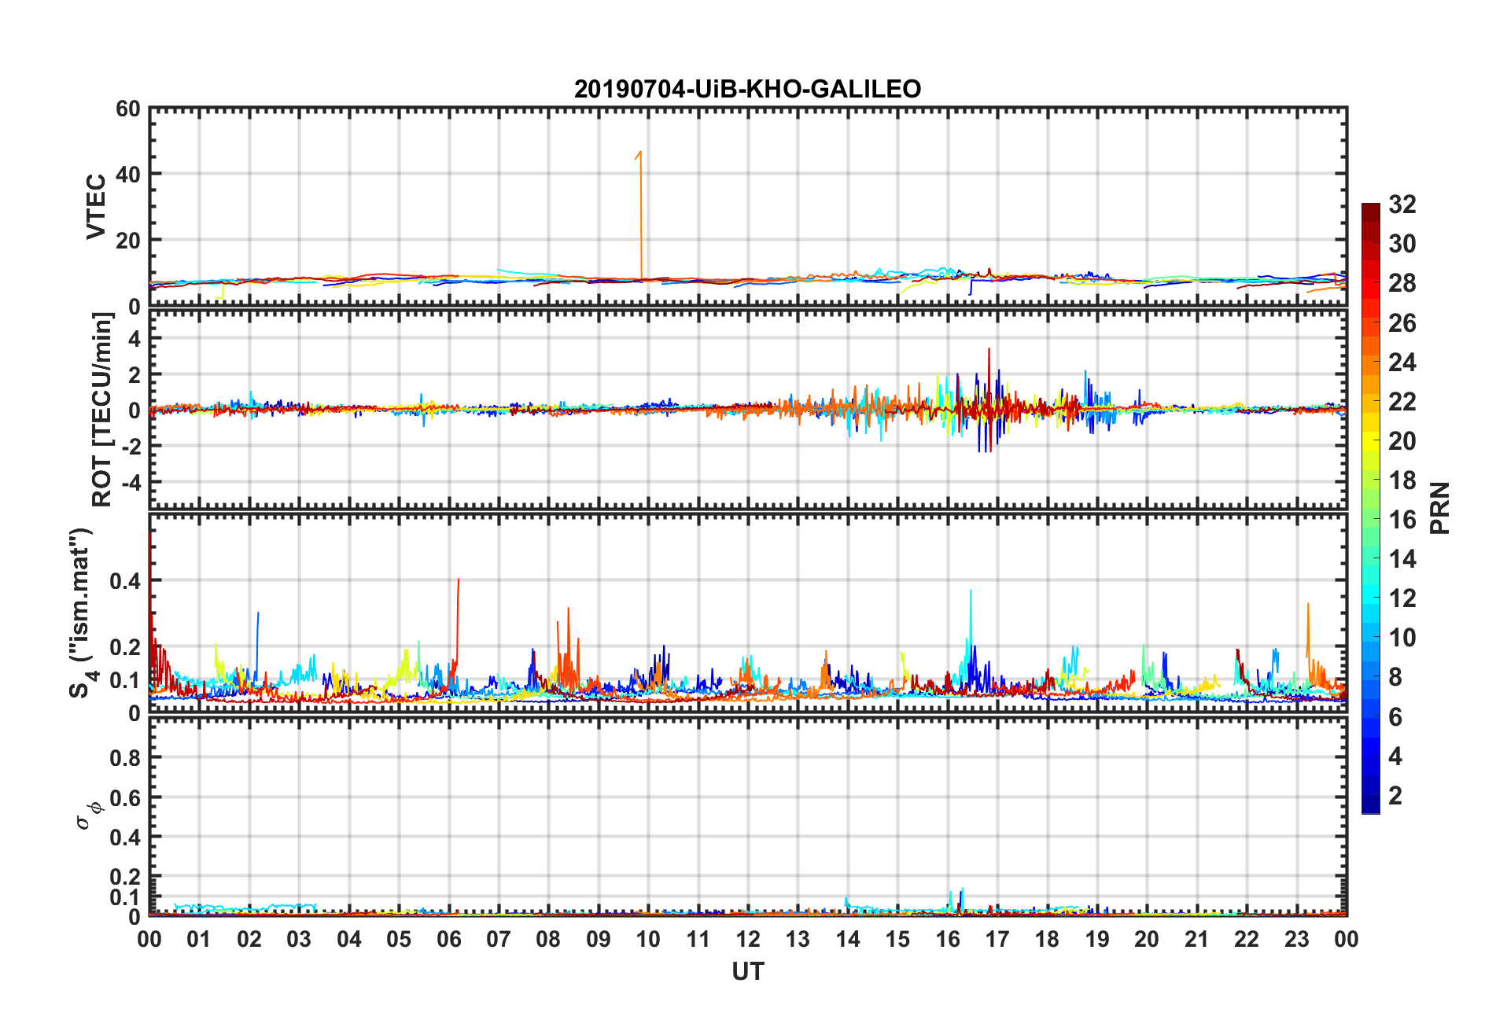
Task: Click colorbar tick label 10
Action: pyautogui.click(x=1402, y=638)
